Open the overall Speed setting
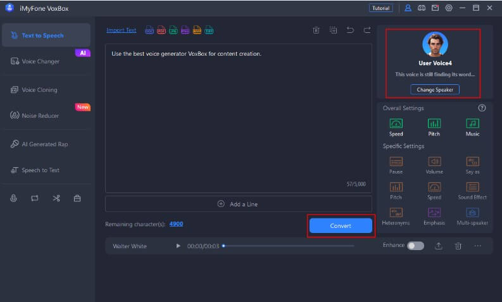Image resolution: width=502 pixels, height=302 pixels. tap(396, 127)
